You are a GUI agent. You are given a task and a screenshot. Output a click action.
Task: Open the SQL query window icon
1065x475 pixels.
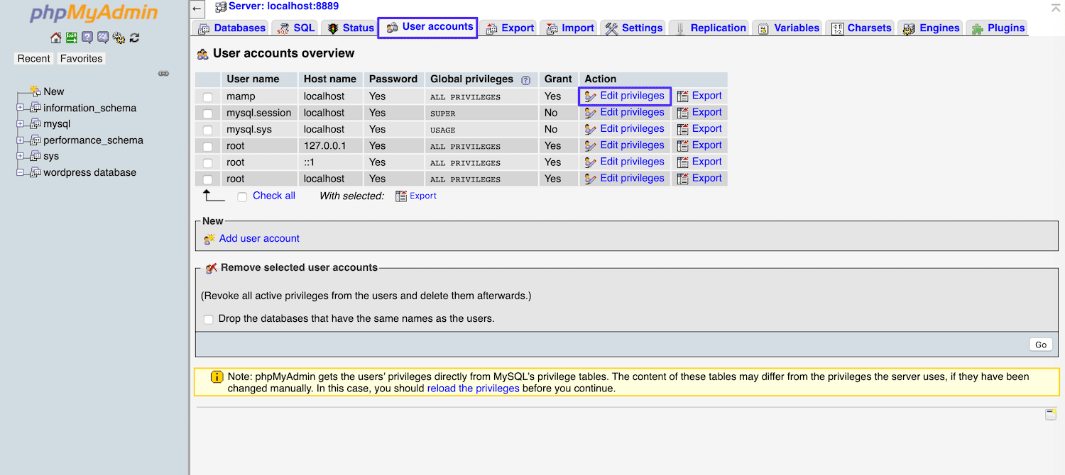pyautogui.click(x=103, y=38)
